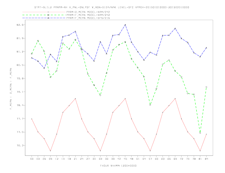225x173 pixels.
Task: Click the green NAM marker at hour 57
Action: pos(150,105)
